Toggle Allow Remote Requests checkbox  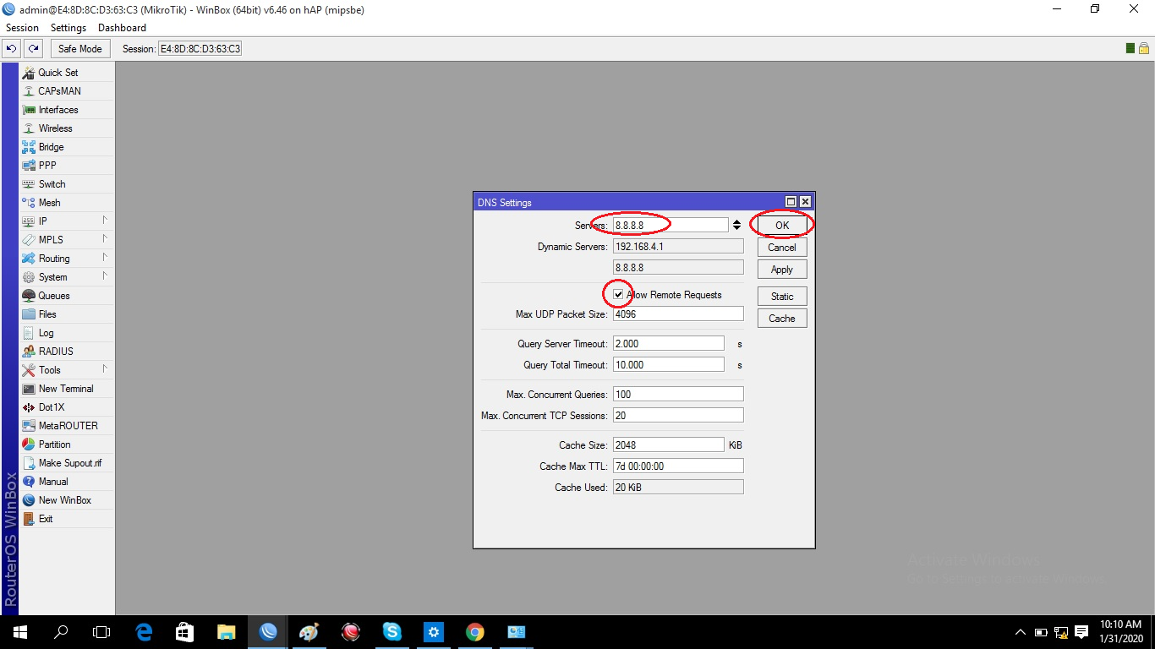coord(619,295)
